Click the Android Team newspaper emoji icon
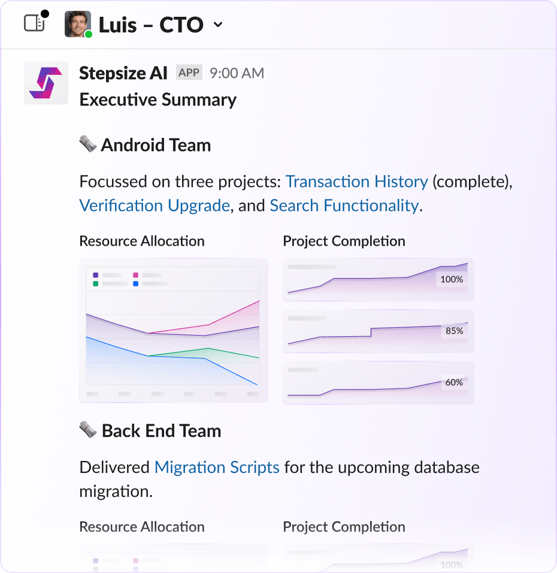The image size is (557, 573). [x=88, y=144]
